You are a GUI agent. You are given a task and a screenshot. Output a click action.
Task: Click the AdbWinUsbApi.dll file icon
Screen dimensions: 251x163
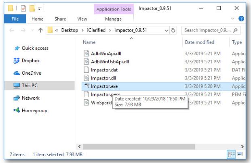[x=86, y=61]
